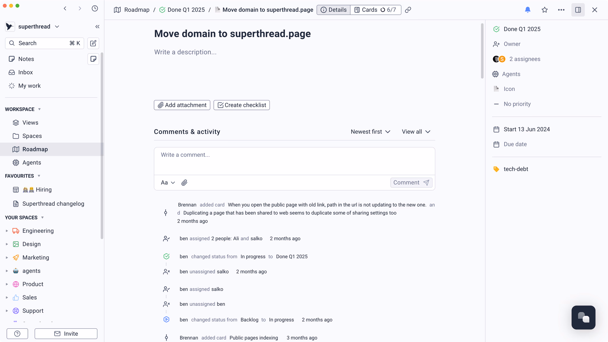Copy card link via chain icon
The height and width of the screenshot is (342, 608).
(408, 10)
